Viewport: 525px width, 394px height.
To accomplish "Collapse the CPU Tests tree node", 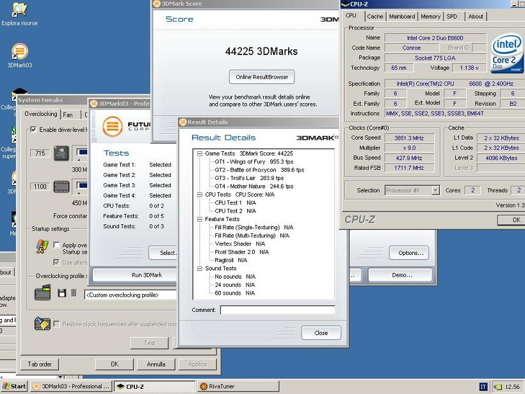I will coord(200,195).
